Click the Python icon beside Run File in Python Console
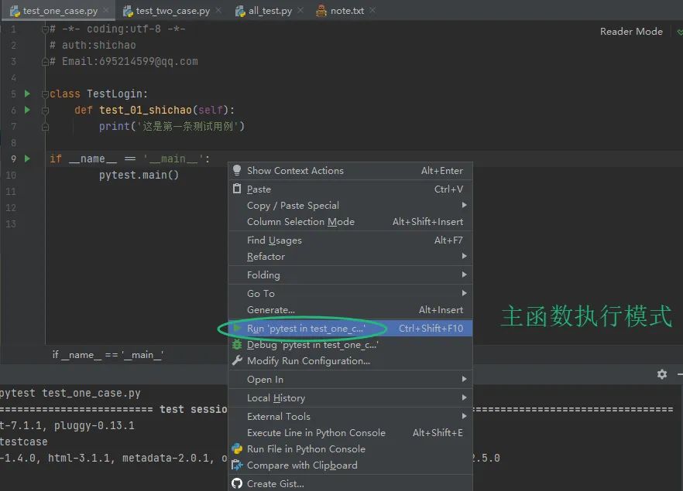This screenshot has width=683, height=491. pyautogui.click(x=237, y=448)
